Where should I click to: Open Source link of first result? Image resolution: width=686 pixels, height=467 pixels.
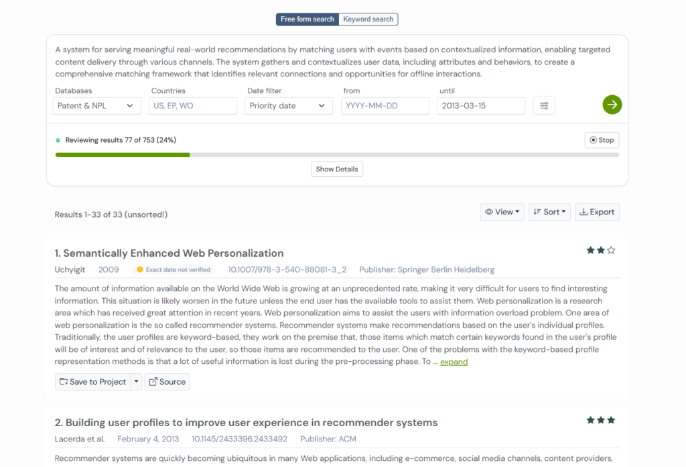coord(167,382)
